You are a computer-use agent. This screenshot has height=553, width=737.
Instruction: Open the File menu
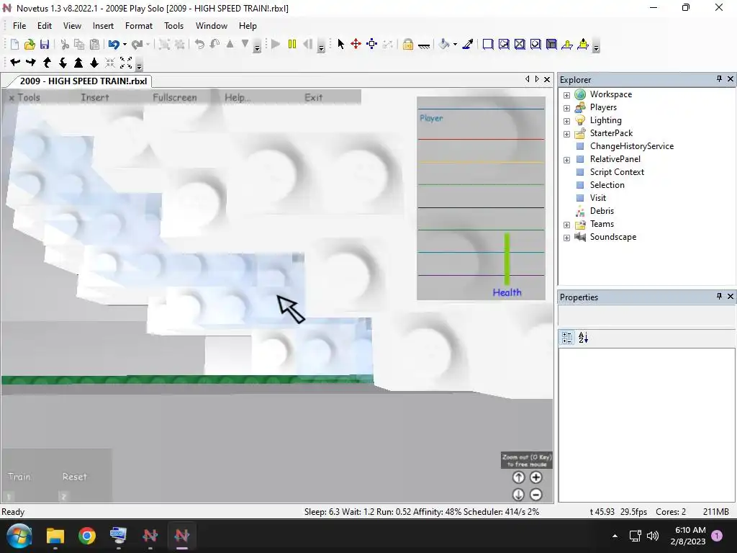pyautogui.click(x=19, y=26)
